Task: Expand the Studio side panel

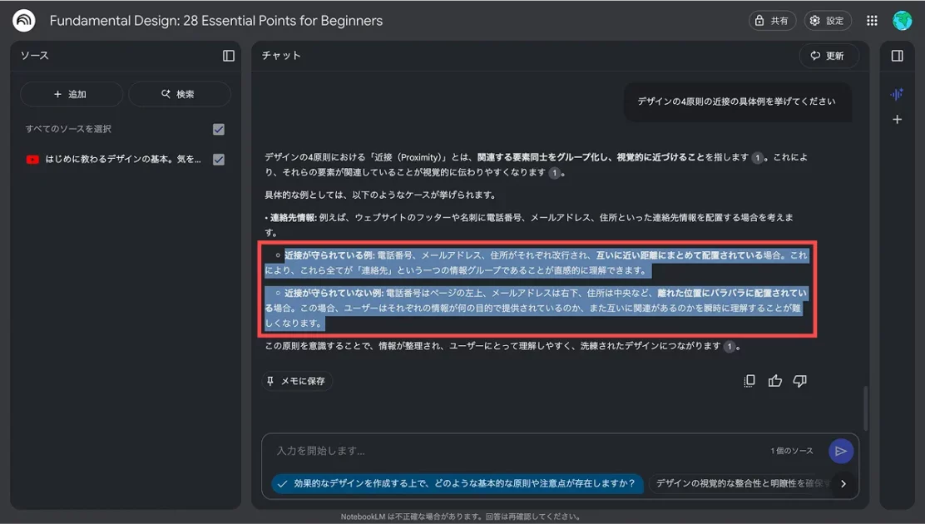Action: point(897,56)
